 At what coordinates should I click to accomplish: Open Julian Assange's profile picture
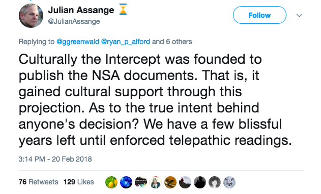point(31,16)
